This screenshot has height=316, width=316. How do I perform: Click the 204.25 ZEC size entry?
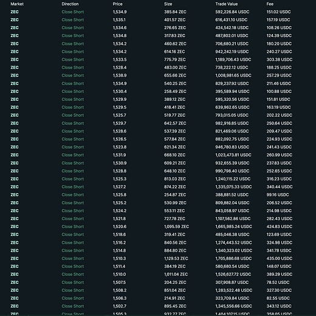click(175, 283)
